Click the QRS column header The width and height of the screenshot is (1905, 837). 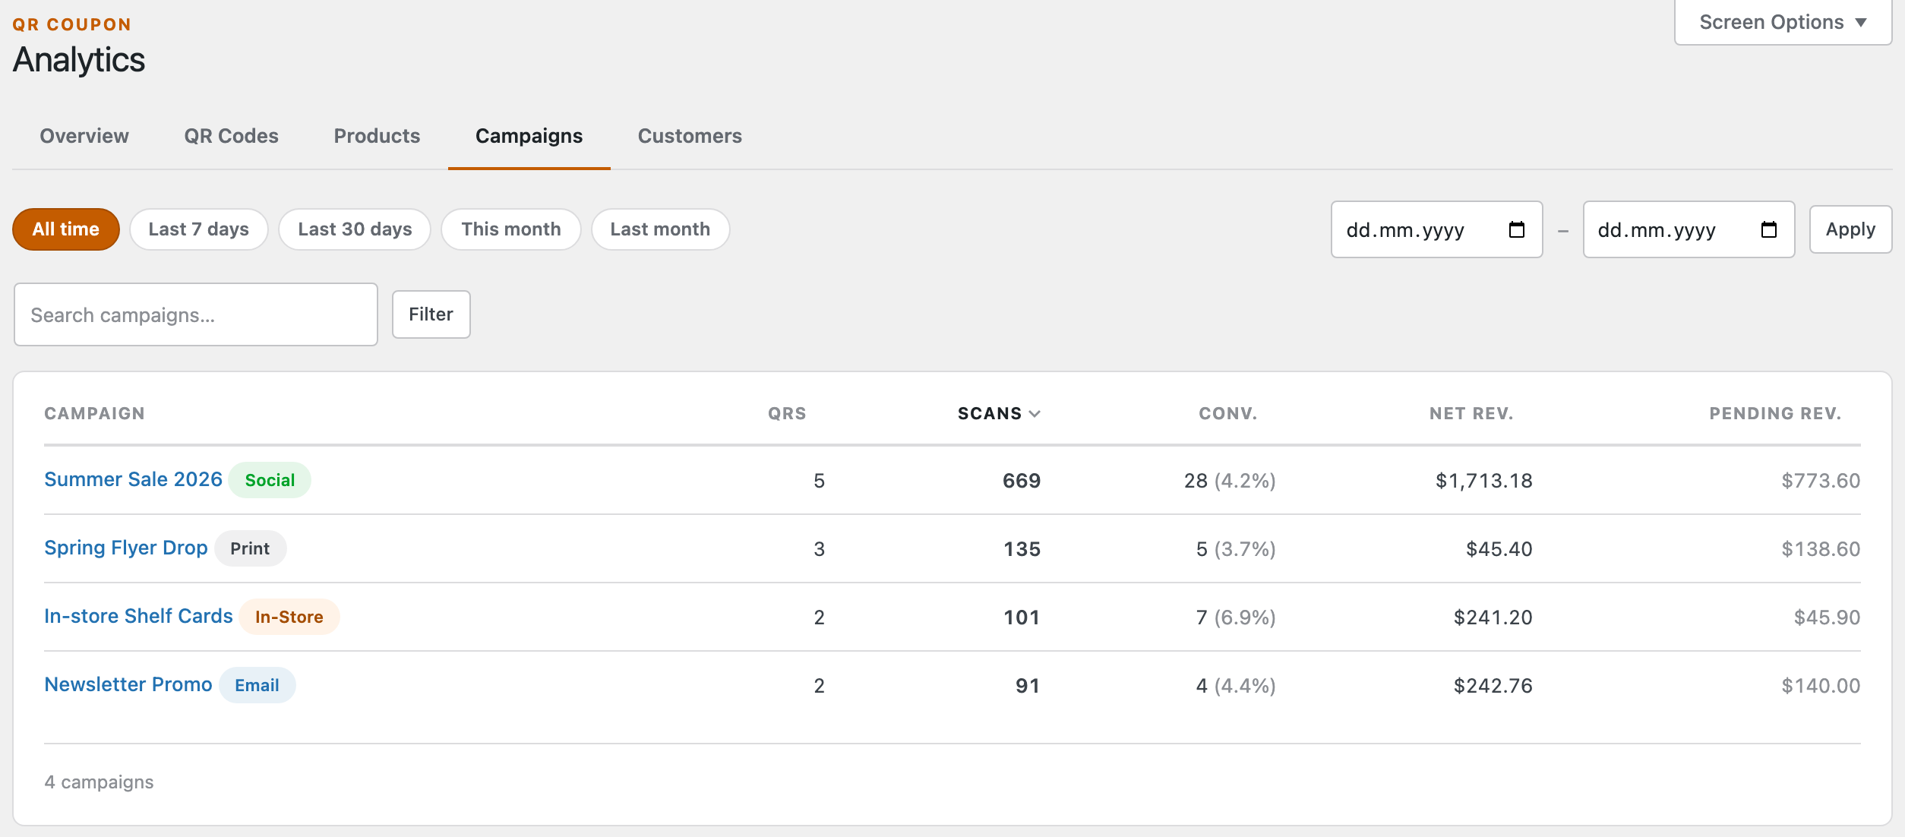[787, 413]
